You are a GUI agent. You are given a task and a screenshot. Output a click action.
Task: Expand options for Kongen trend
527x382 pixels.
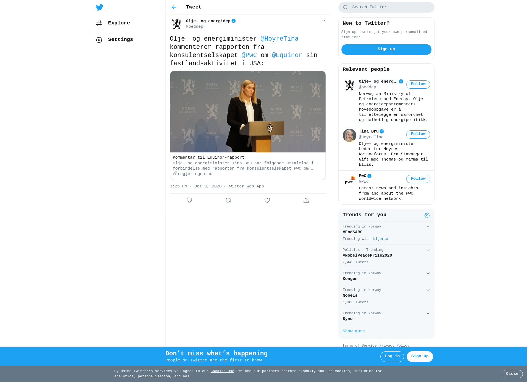click(428, 273)
